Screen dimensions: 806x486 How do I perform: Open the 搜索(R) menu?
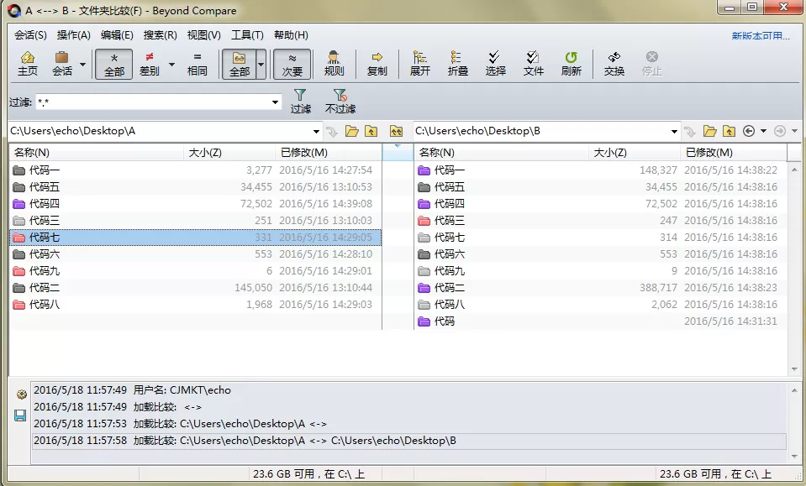click(160, 35)
